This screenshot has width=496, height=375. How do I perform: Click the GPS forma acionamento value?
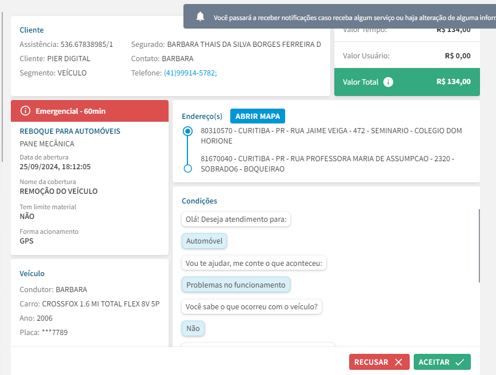26,241
